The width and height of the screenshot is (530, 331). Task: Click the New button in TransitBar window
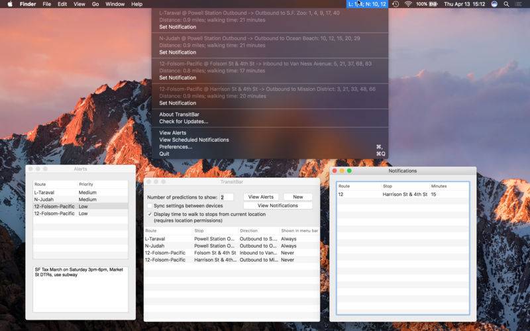point(297,197)
